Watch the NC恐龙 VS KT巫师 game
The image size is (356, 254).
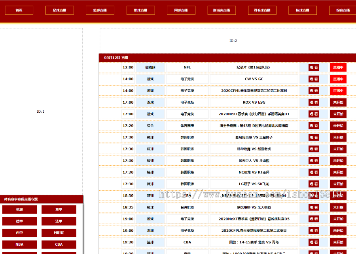click(314, 172)
